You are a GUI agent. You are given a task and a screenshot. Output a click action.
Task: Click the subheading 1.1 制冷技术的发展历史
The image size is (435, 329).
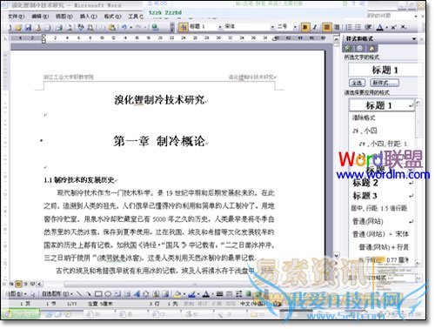79,180
